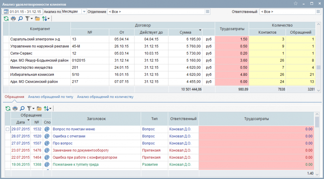The image size is (324, 179).
Task: Open the date range calendar icon
Action: tap(6, 12)
